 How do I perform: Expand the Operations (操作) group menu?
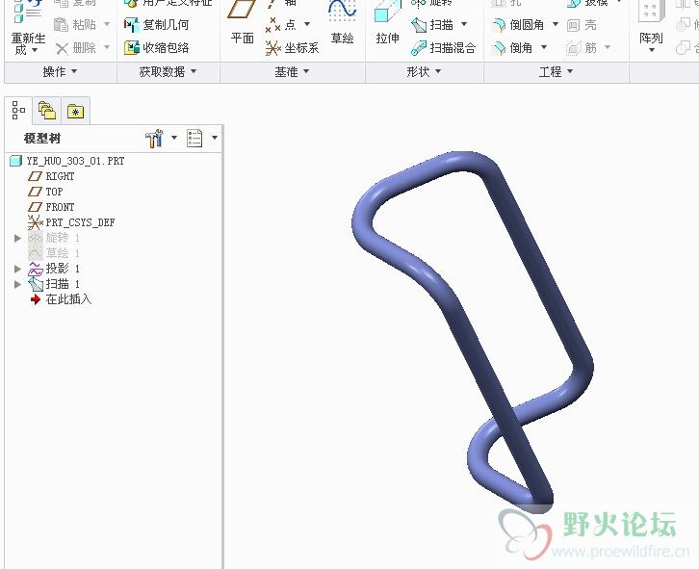61,72
